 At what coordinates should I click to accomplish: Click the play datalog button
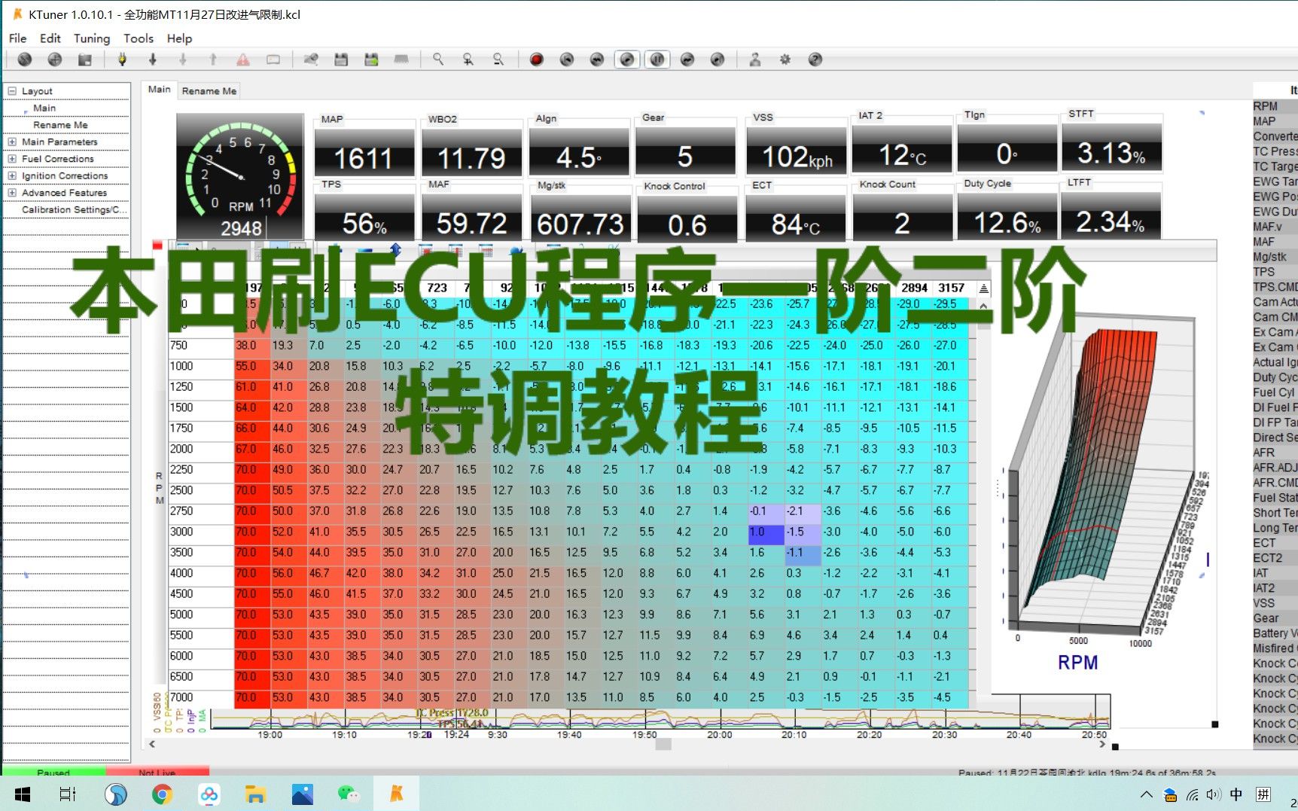[x=627, y=59]
